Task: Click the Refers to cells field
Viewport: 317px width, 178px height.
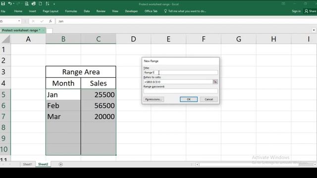Action: (178, 82)
